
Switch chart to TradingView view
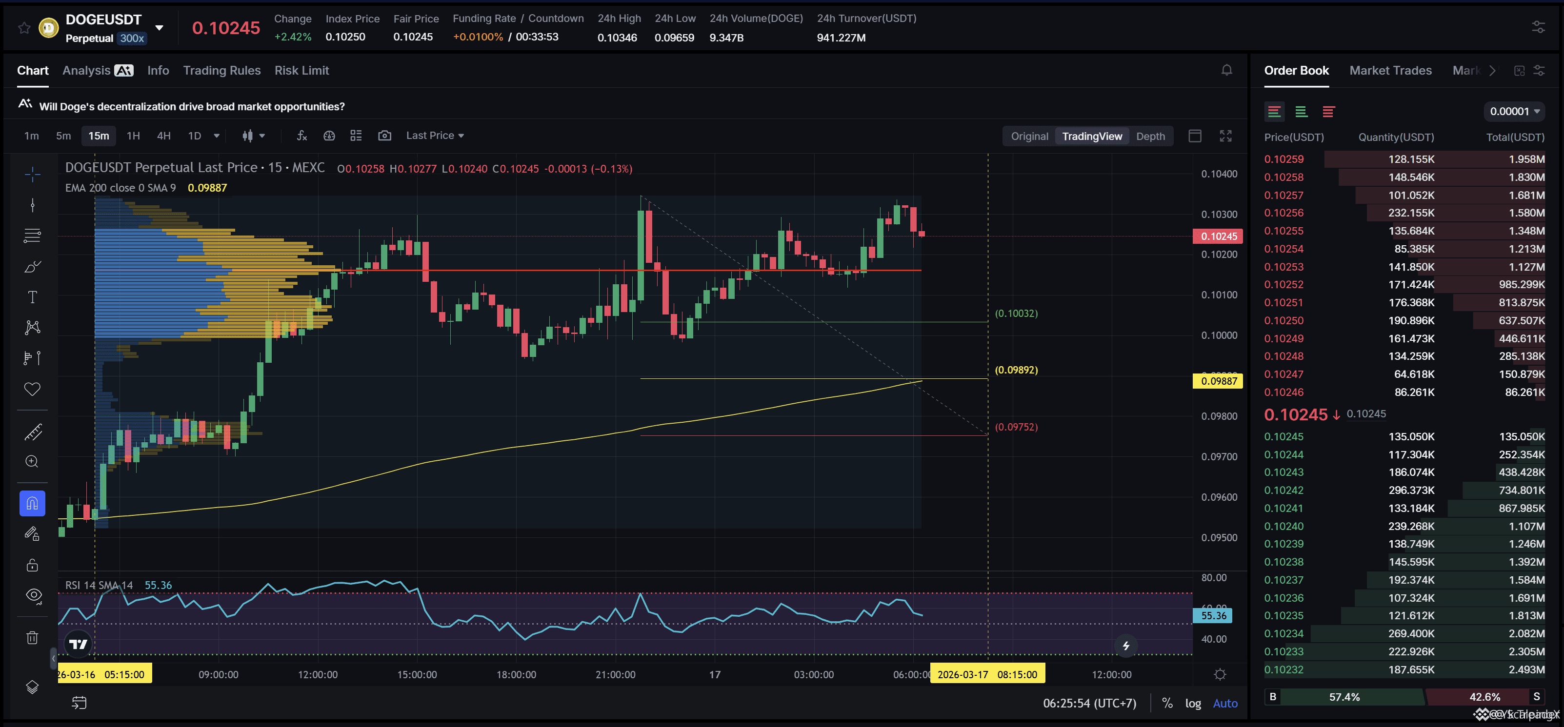1092,137
